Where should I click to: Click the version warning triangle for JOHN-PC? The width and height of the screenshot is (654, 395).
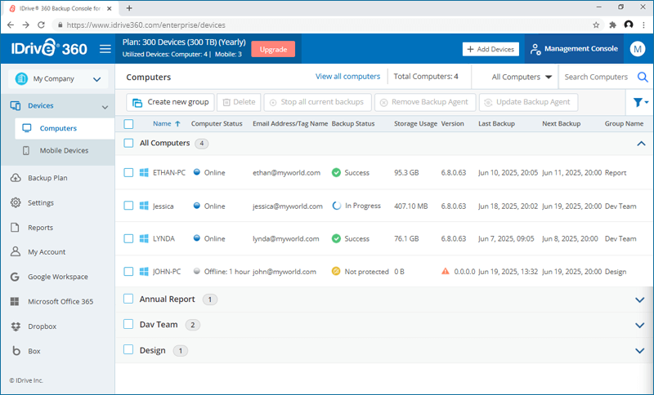click(x=446, y=271)
